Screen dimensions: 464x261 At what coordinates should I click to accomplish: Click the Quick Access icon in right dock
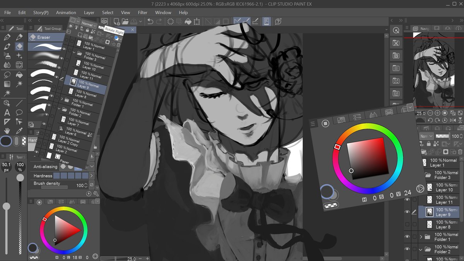click(396, 30)
